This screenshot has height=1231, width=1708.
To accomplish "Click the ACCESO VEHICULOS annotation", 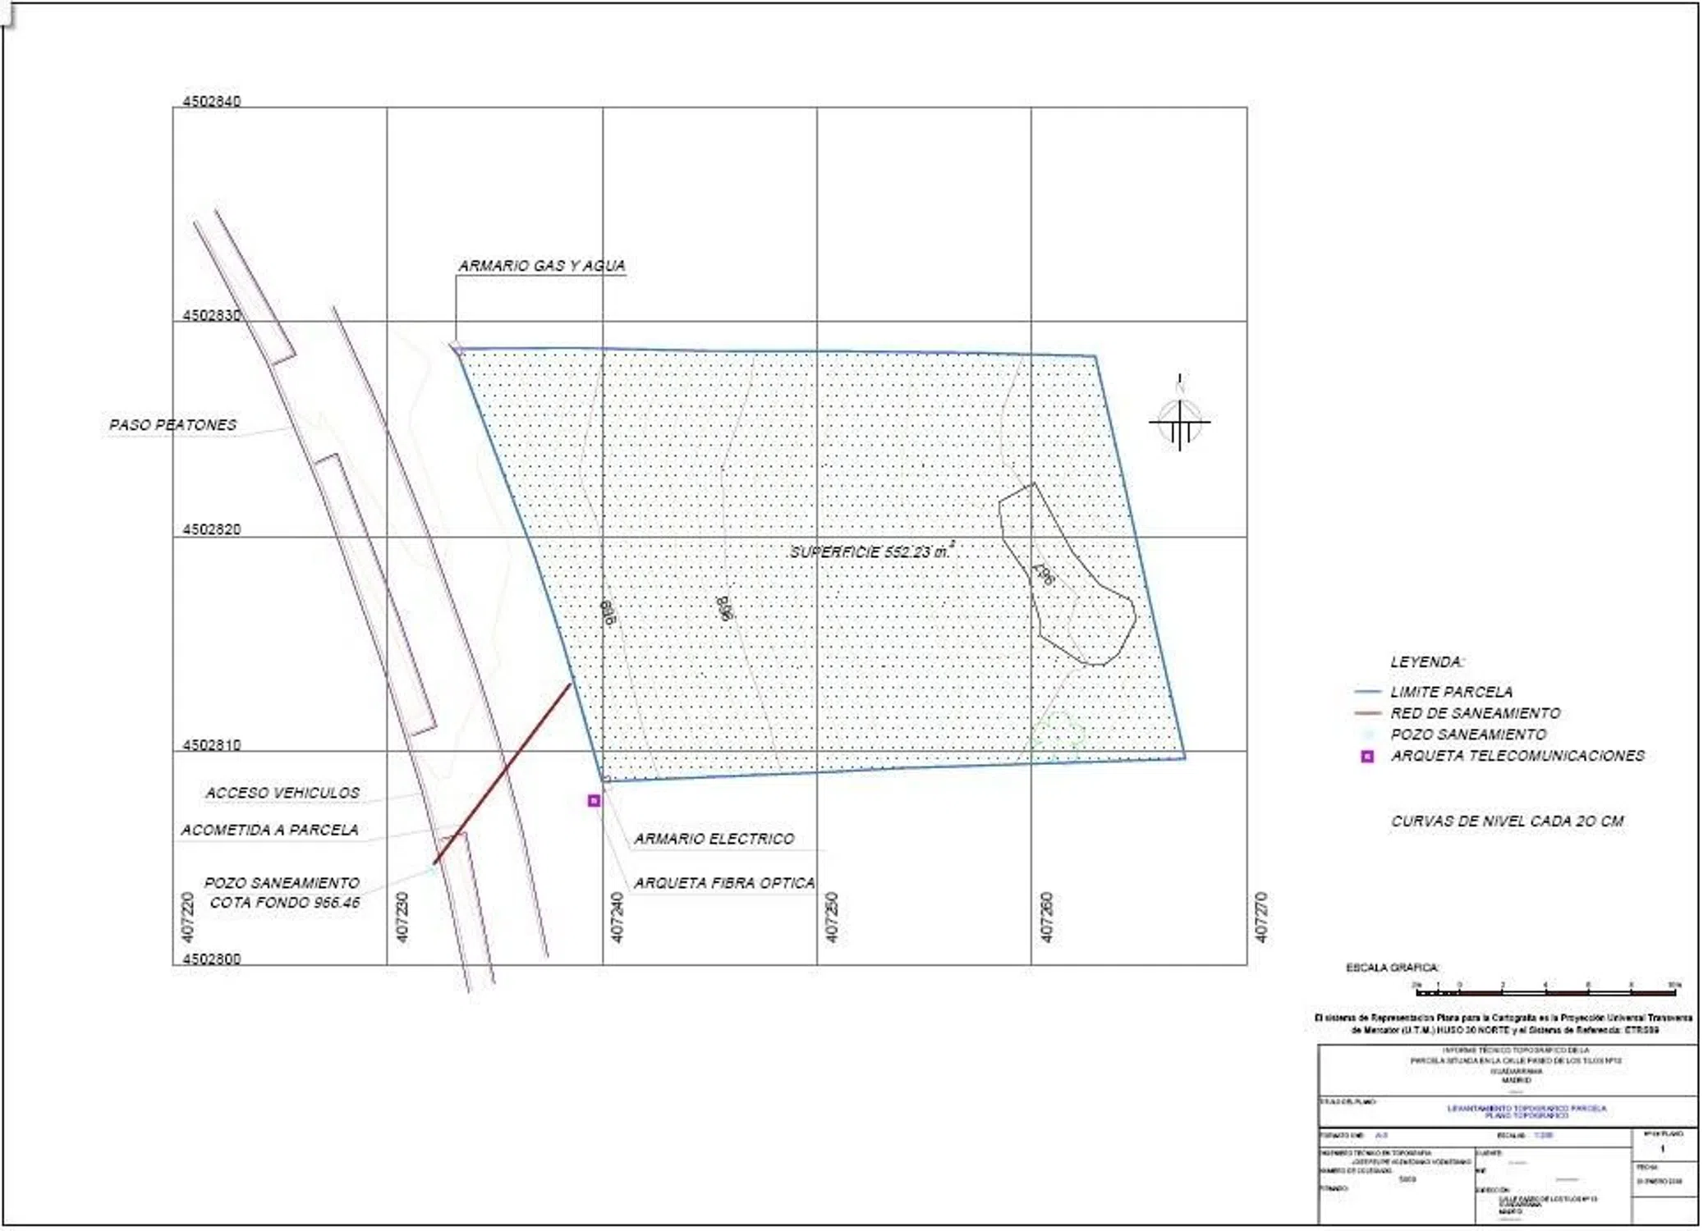I will pos(282,793).
